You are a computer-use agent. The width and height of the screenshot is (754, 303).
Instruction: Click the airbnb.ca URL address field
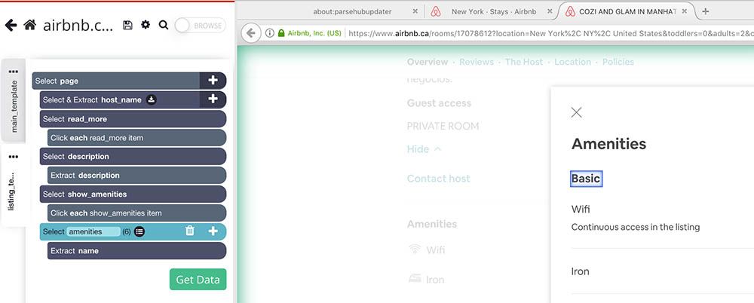point(550,33)
